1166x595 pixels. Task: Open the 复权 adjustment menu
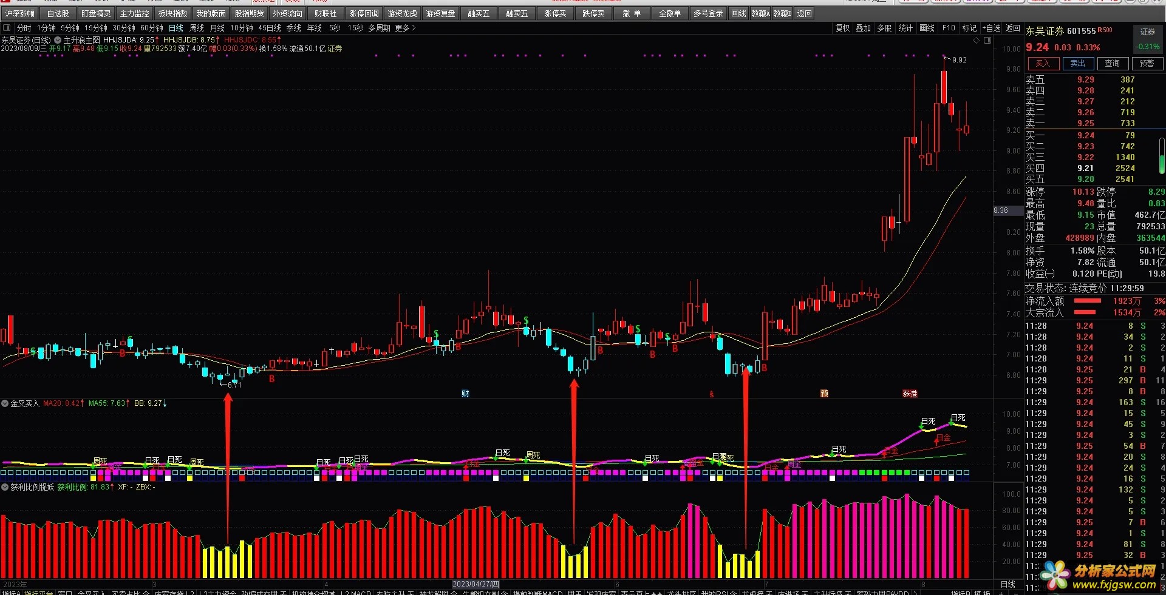[843, 28]
